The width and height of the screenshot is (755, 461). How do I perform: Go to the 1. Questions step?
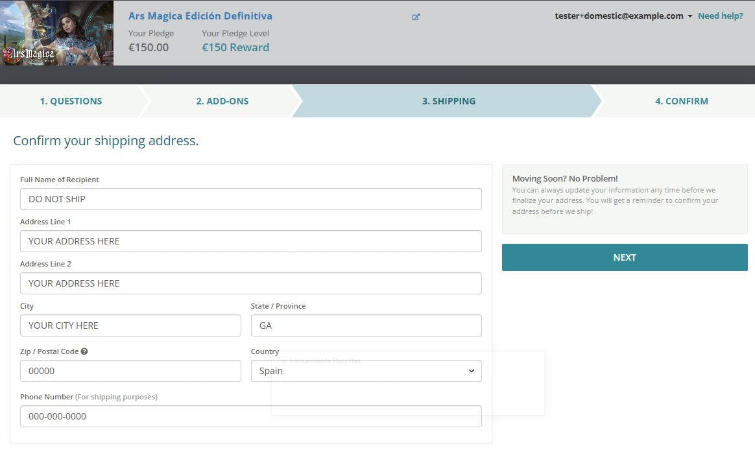click(71, 101)
